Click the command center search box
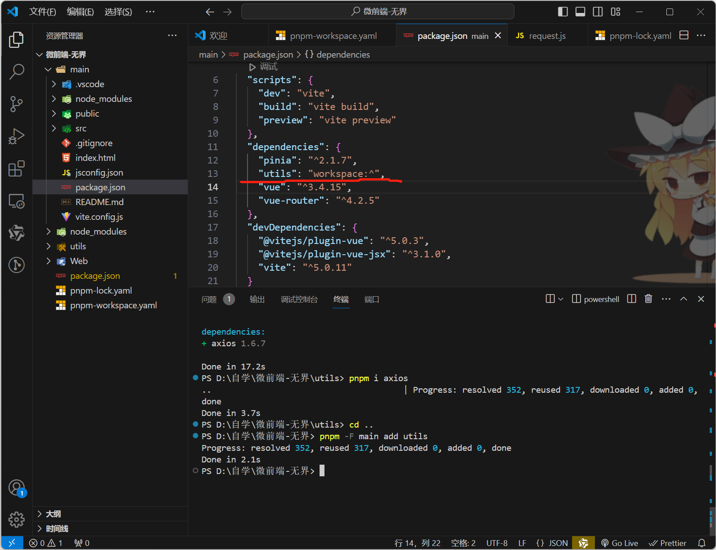Viewport: 716px width, 550px height. coord(378,12)
